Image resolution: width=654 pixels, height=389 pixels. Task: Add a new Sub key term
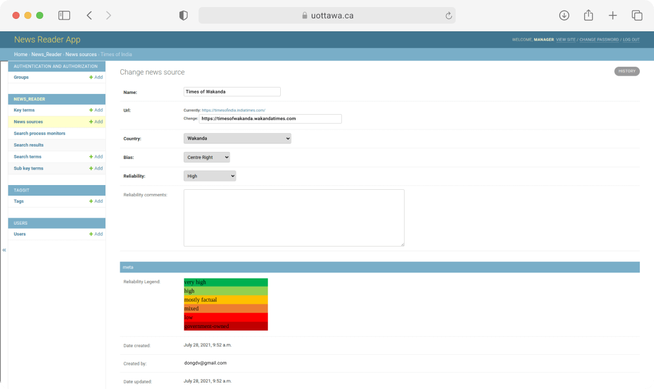point(96,168)
